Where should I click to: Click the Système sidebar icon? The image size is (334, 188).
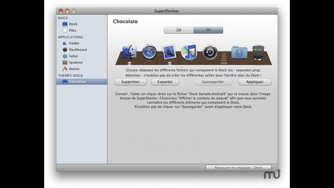(65, 63)
